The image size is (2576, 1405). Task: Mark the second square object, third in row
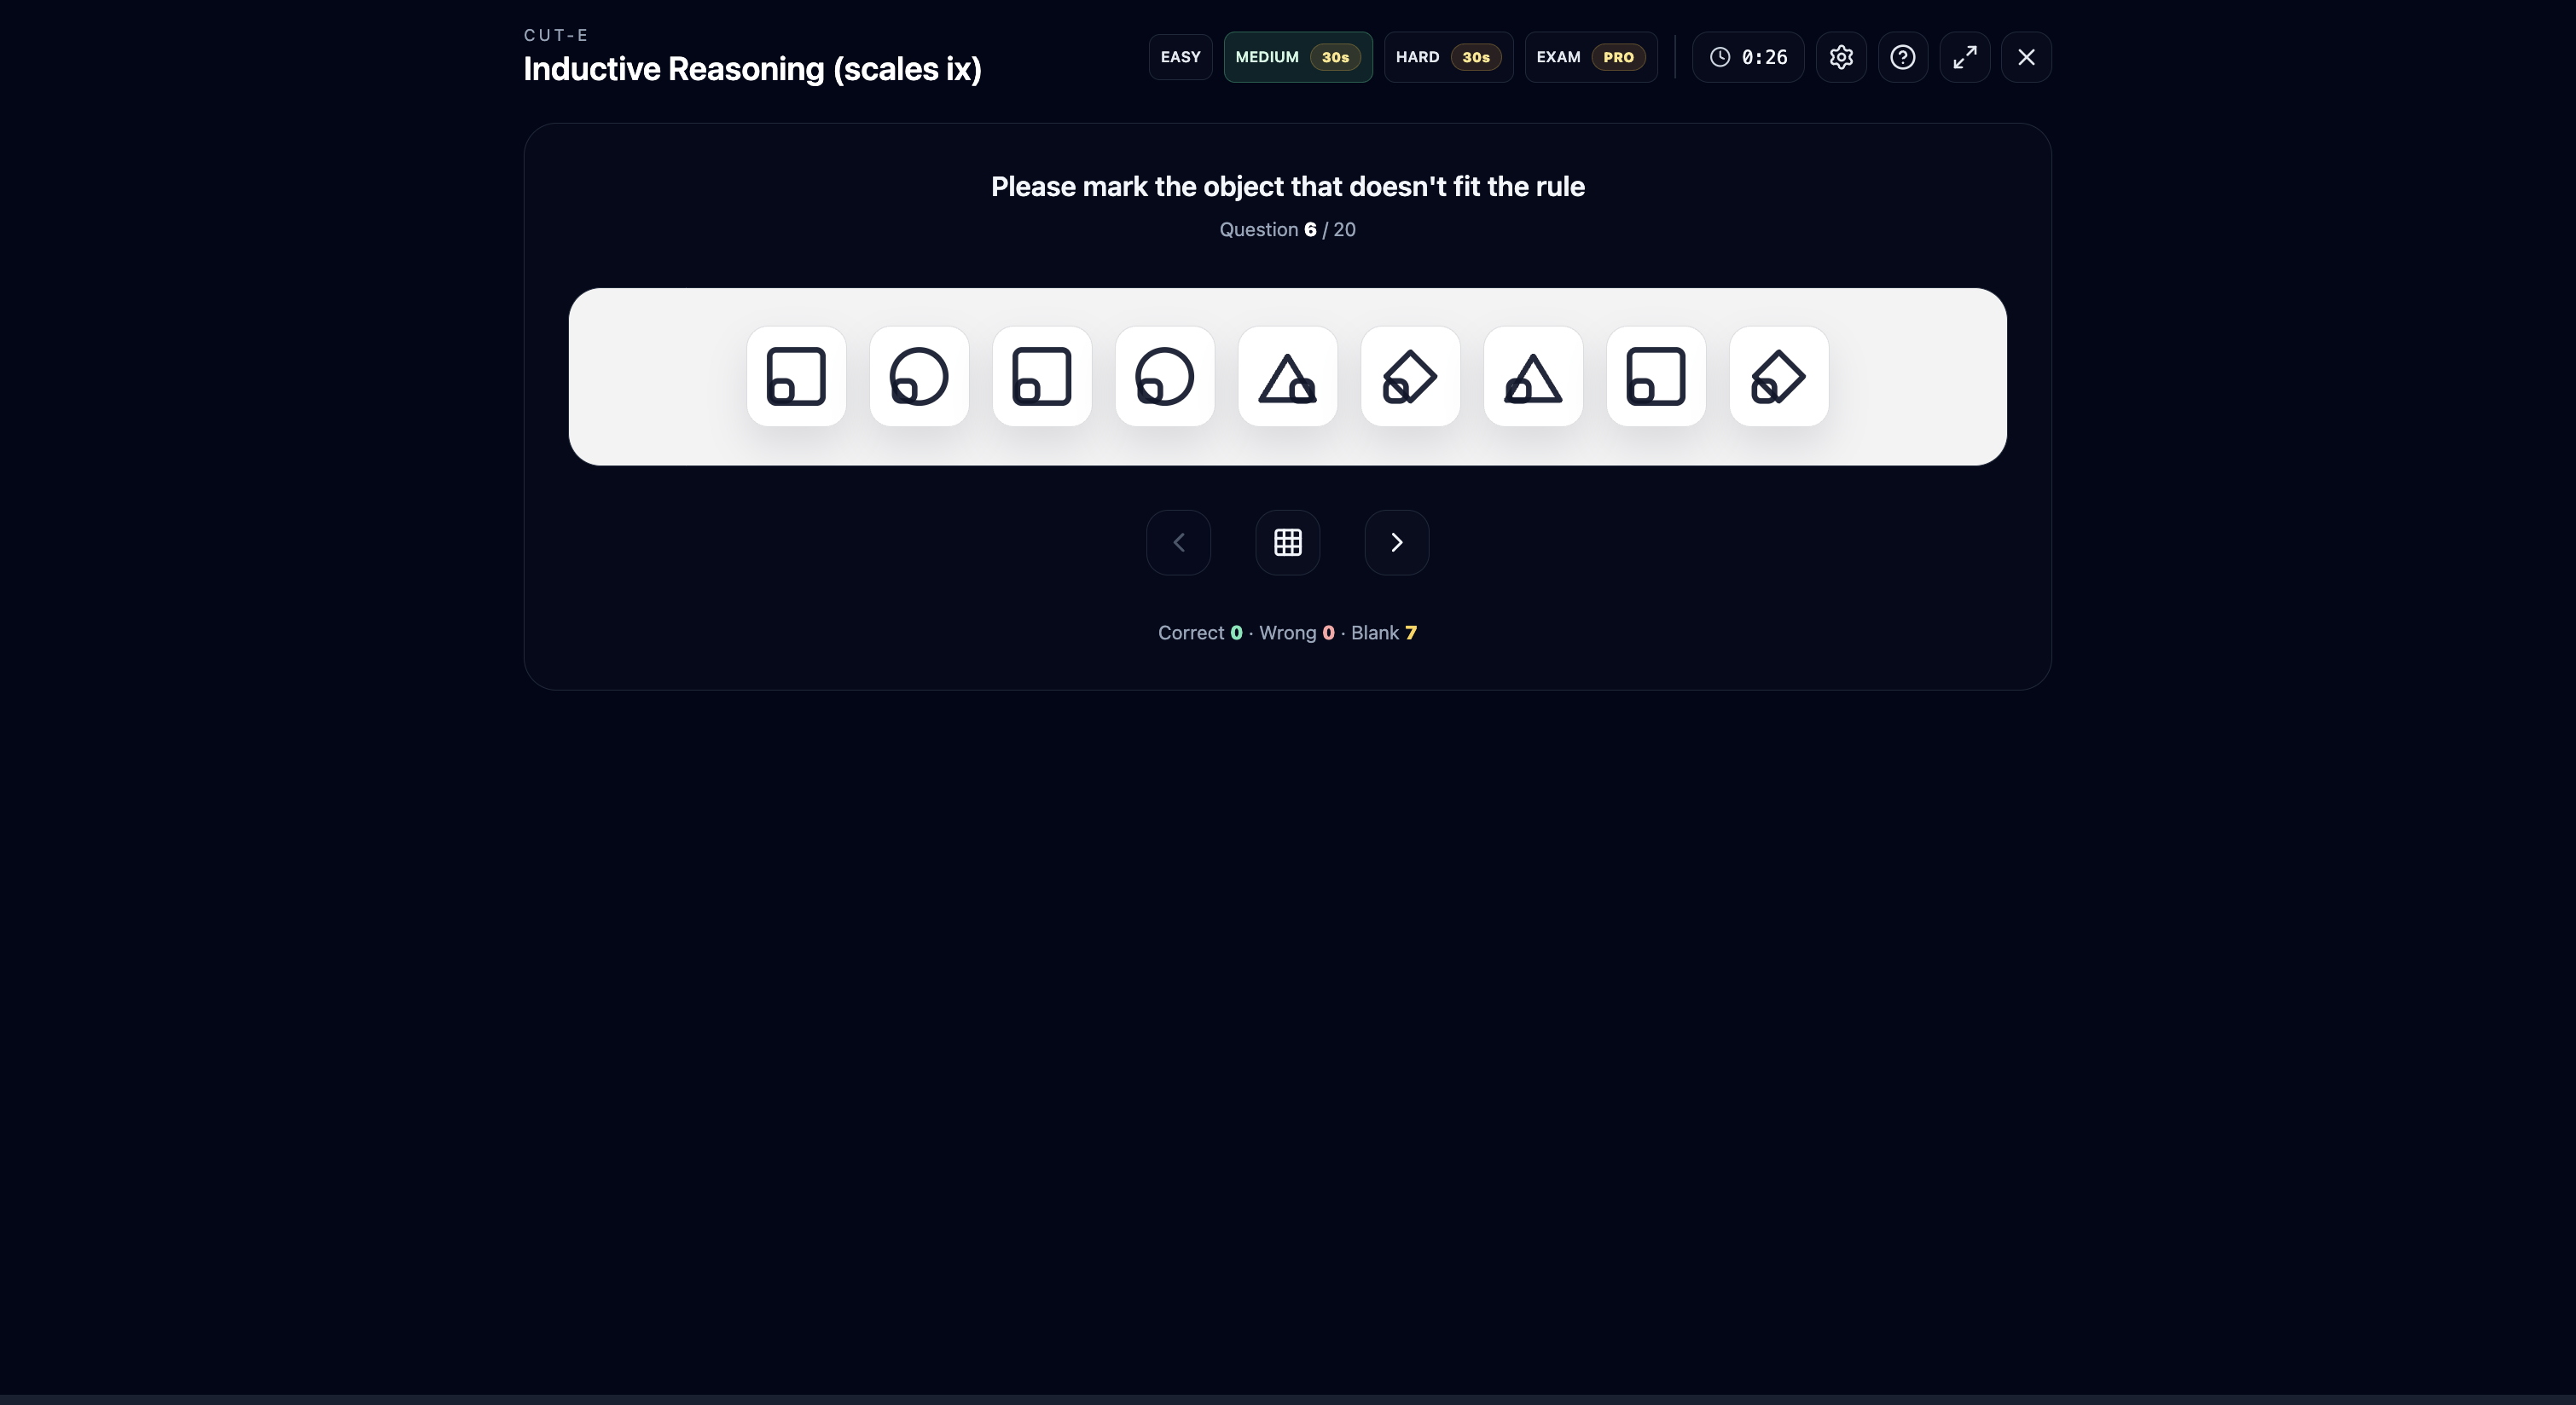pos(1042,377)
